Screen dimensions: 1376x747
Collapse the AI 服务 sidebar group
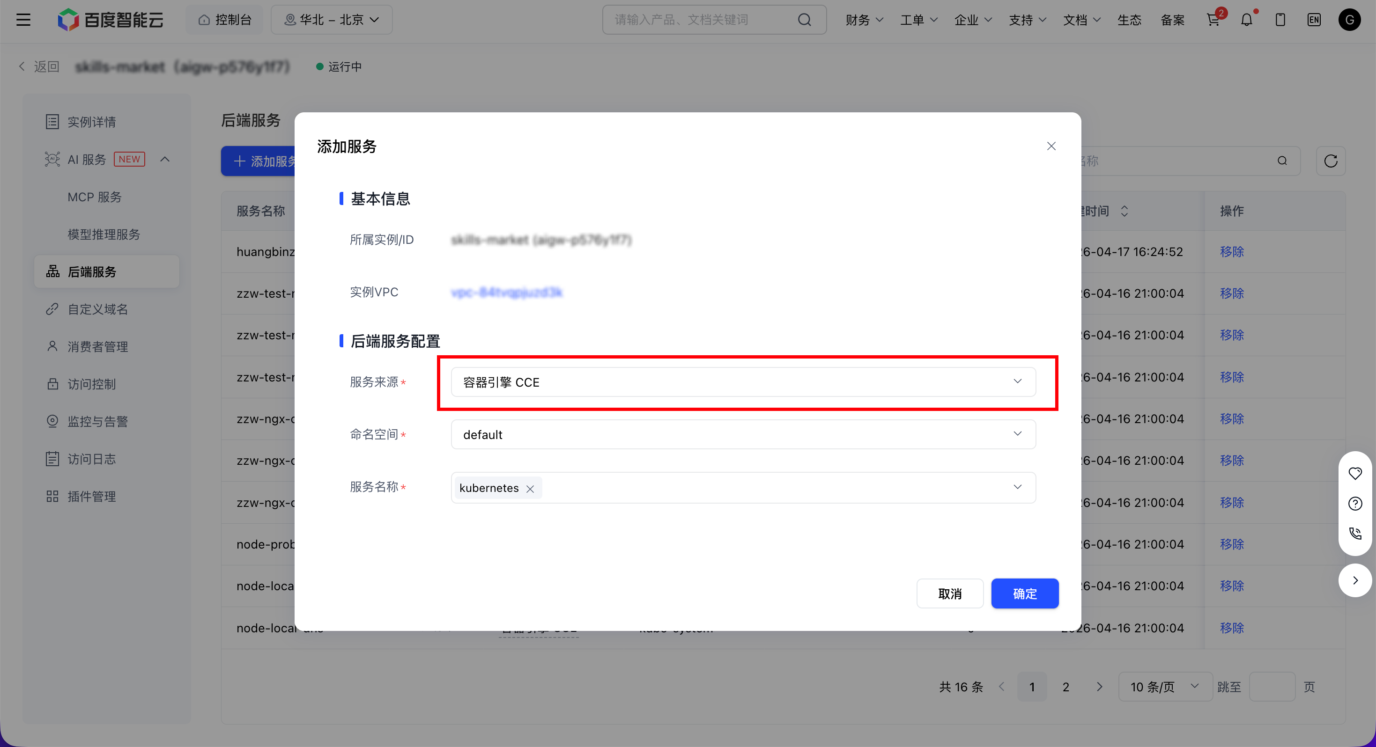(165, 159)
